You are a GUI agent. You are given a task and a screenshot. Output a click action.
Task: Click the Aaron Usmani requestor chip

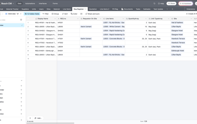86,26
